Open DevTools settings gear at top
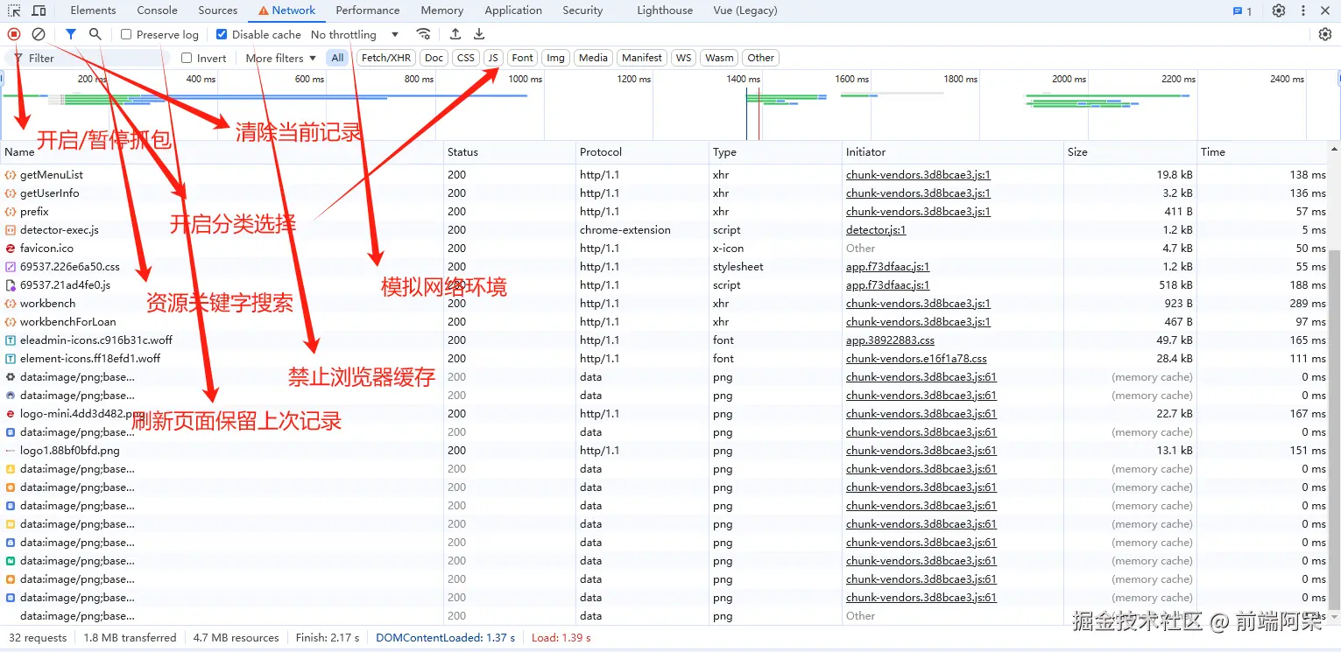The image size is (1341, 652). pos(1279,11)
